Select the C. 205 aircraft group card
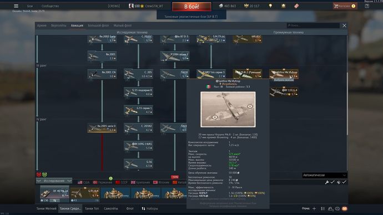Image resolution: width=383 pixels, height=215 pixels. [139, 74]
